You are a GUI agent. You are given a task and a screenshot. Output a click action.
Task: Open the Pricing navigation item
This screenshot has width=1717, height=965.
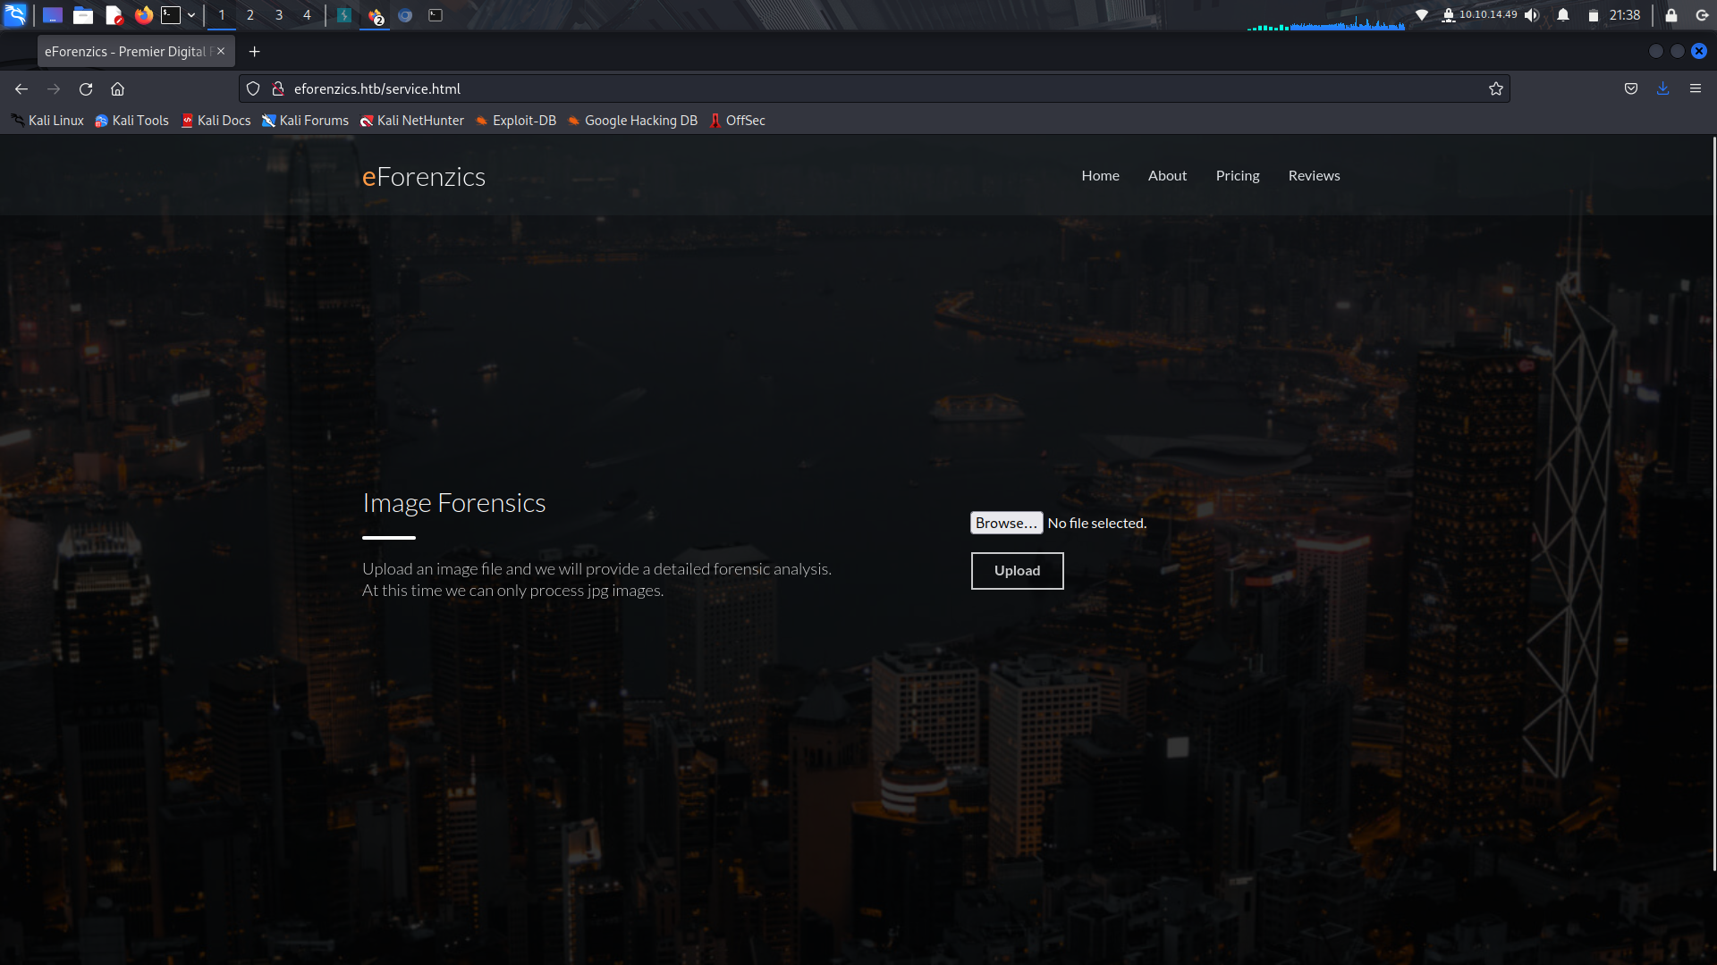tap(1237, 176)
